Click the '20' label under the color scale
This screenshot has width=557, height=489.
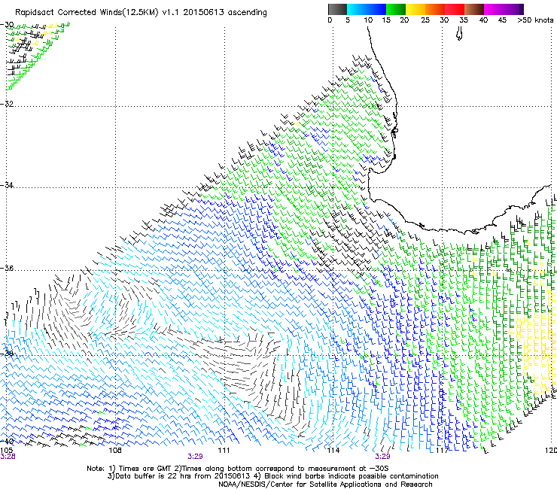pyautogui.click(x=404, y=20)
